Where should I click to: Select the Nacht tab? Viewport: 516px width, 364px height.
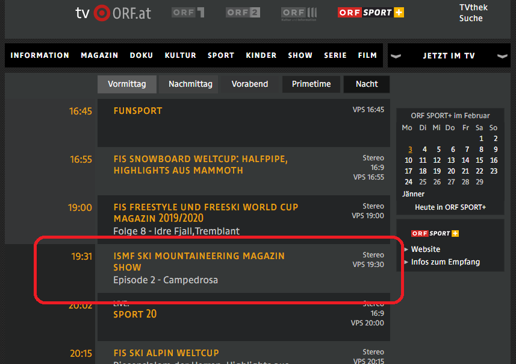[x=367, y=84]
